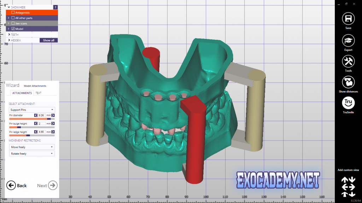Launch the TruSmile icon
Viewport: 362px width, 203px height.
tap(348, 103)
